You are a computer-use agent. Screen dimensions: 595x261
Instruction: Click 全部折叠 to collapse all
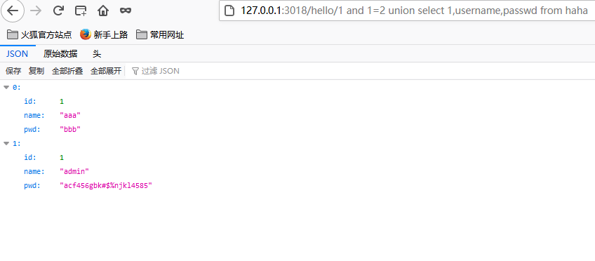point(67,71)
